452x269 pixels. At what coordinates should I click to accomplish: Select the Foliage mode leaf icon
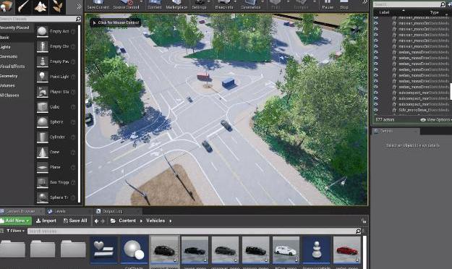(57, 7)
